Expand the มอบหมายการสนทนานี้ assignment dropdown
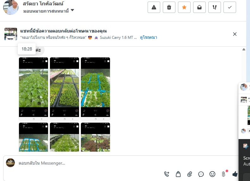This screenshot has height=181, width=250. point(48,11)
